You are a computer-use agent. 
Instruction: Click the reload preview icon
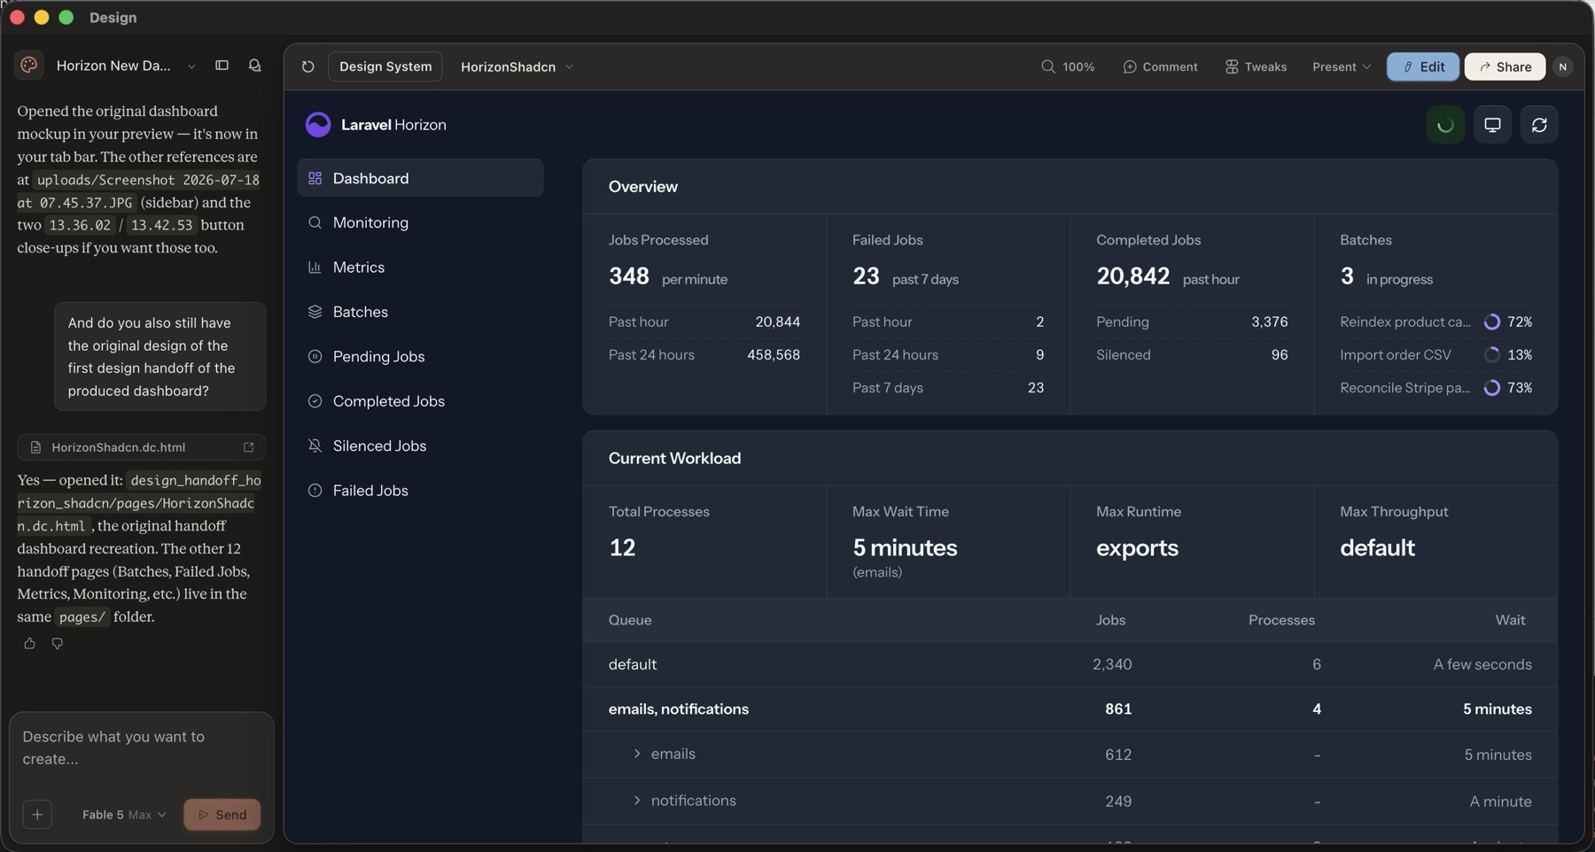click(307, 66)
